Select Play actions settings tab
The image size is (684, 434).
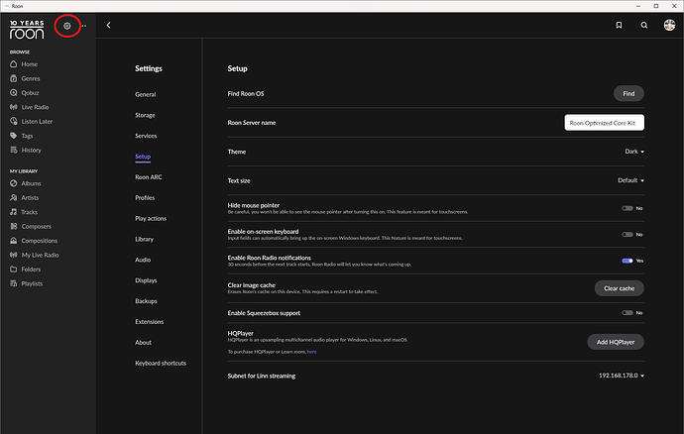click(151, 219)
